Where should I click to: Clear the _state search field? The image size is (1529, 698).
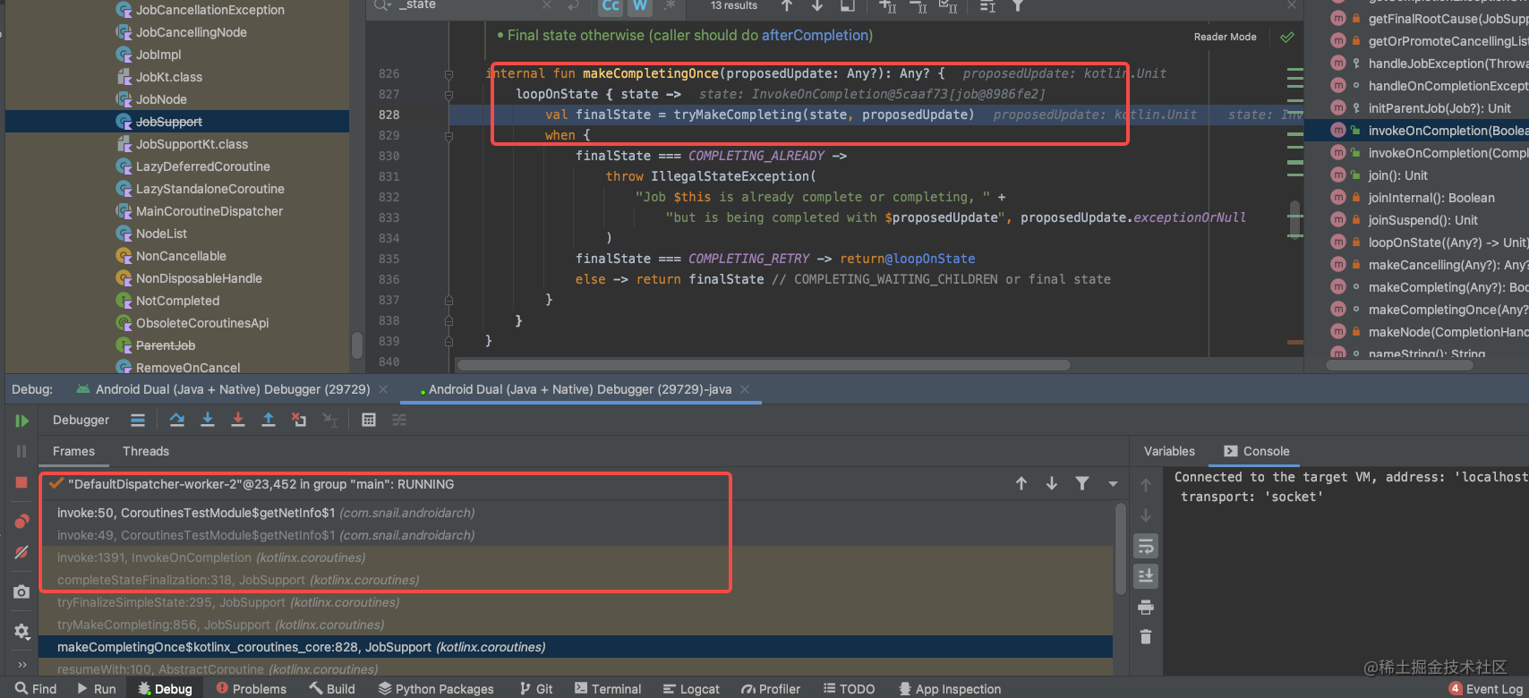click(547, 6)
